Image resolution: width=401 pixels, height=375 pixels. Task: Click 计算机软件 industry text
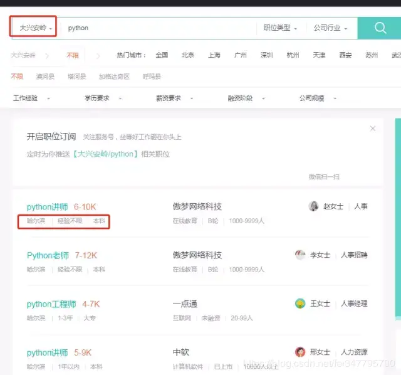[188, 367]
